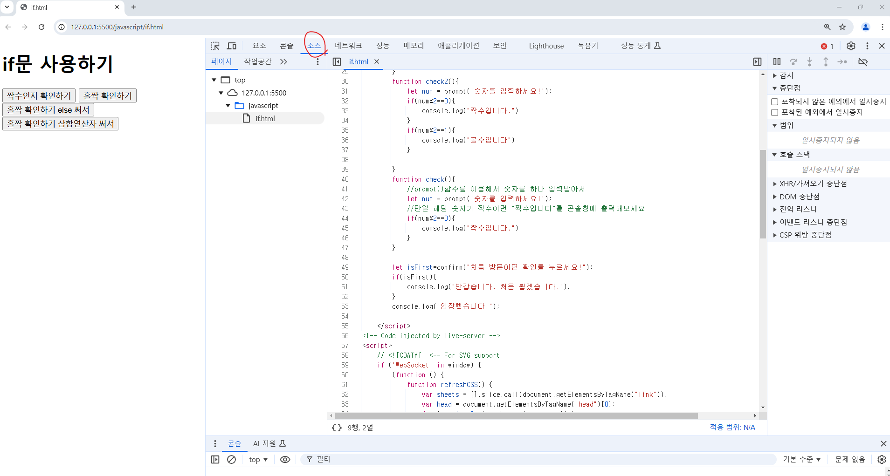Image resolution: width=890 pixels, height=476 pixels.
Task: Collapse the 127.0.0.1:5500 tree node
Action: [221, 93]
